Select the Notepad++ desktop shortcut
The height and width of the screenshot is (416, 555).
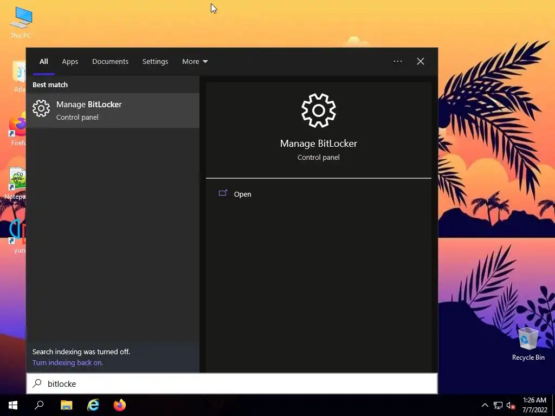click(16, 183)
